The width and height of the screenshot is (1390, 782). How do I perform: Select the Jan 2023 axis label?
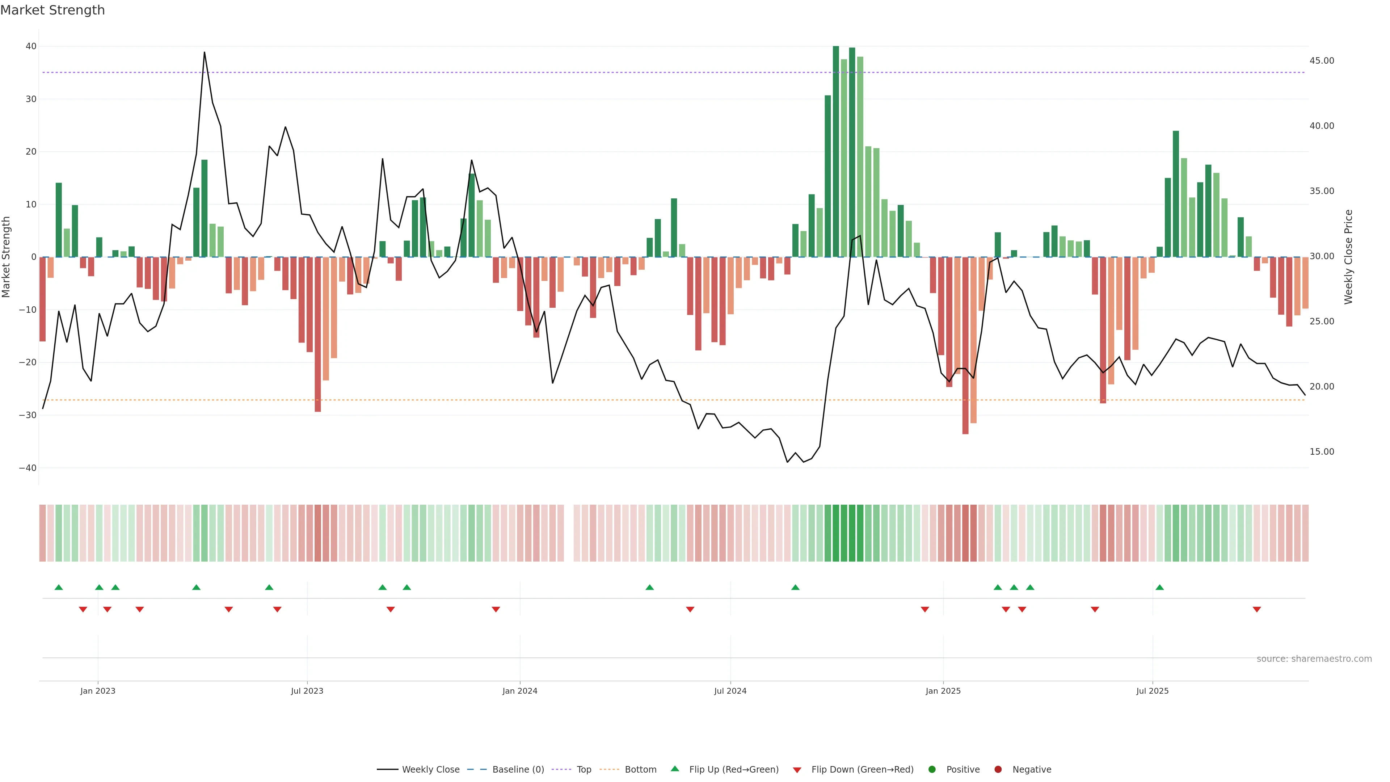click(98, 691)
